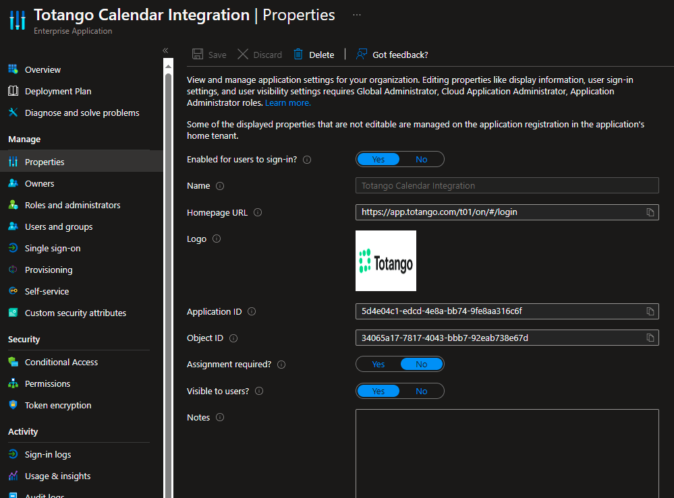Click the Owners people icon
The width and height of the screenshot is (674, 498).
pos(13,183)
